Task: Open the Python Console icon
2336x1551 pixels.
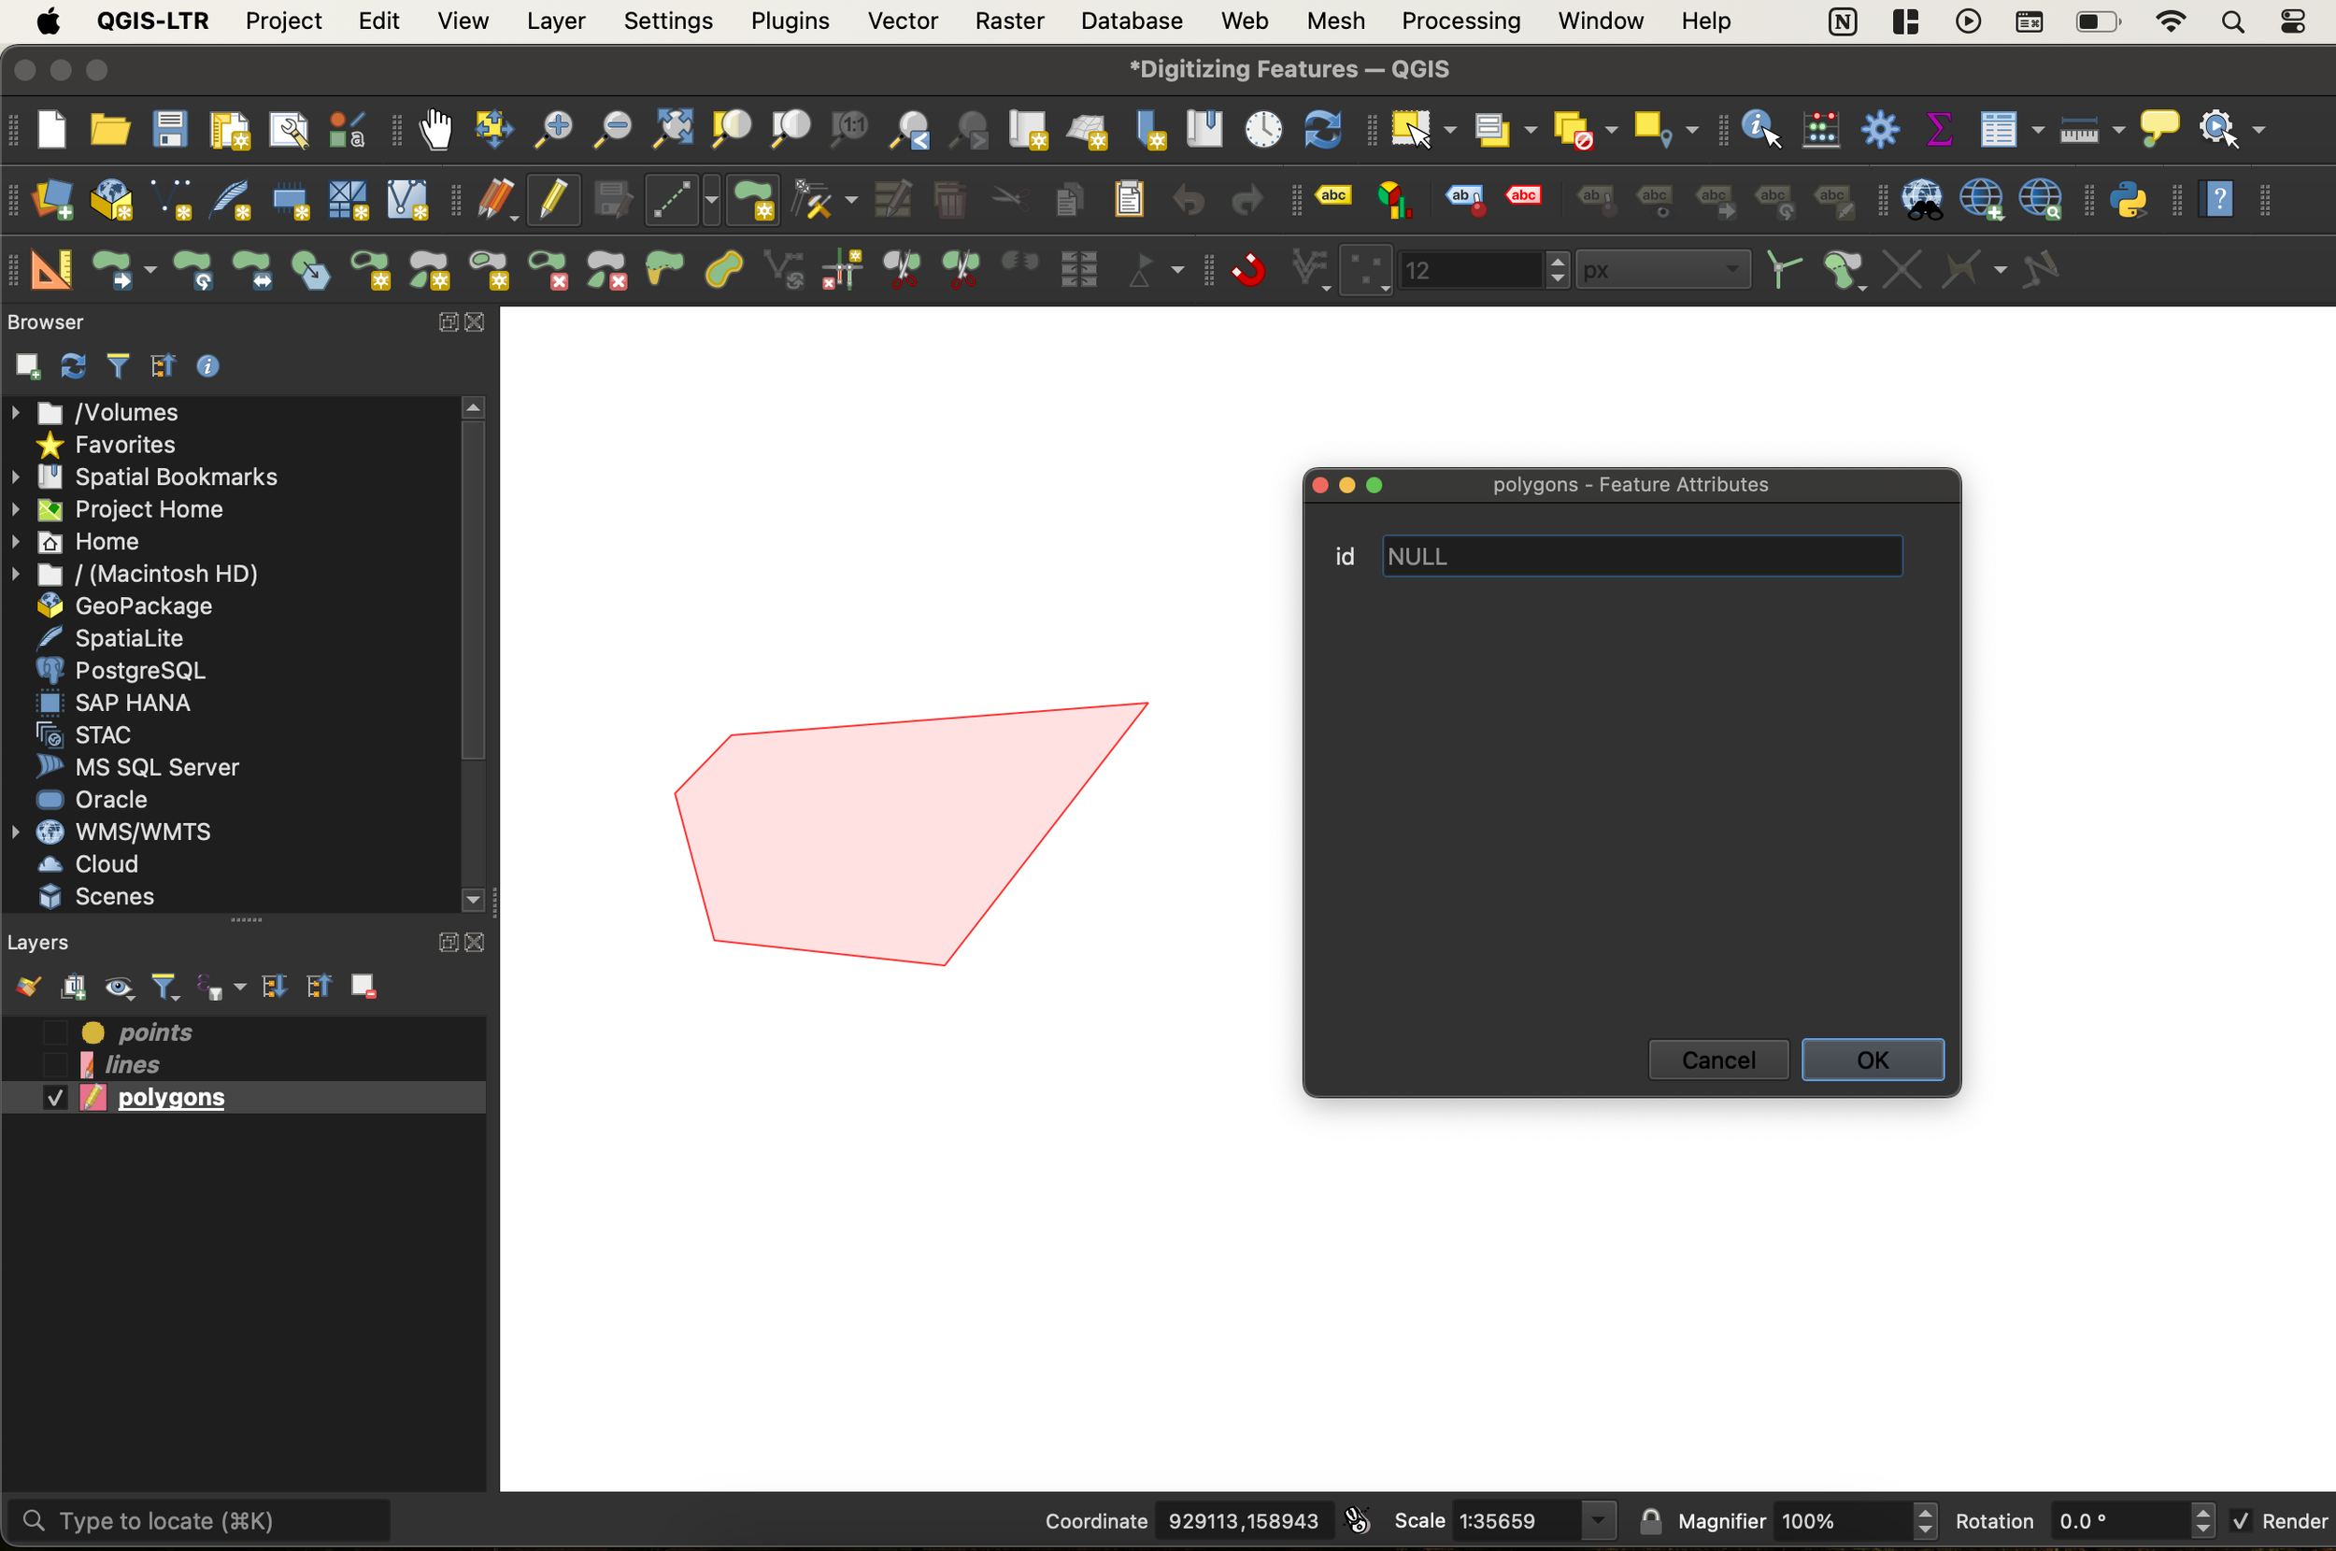Action: [2128, 200]
